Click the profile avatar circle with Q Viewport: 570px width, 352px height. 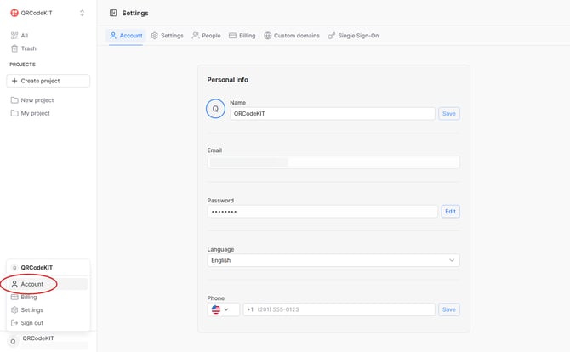[x=215, y=109]
